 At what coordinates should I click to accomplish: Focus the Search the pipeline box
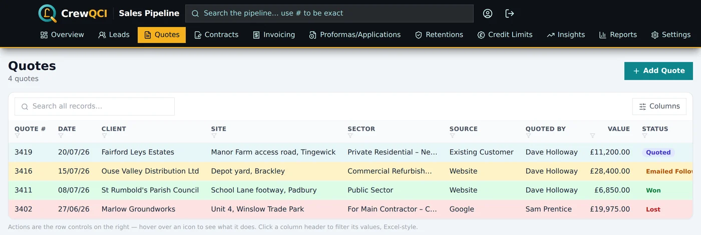[x=329, y=13]
